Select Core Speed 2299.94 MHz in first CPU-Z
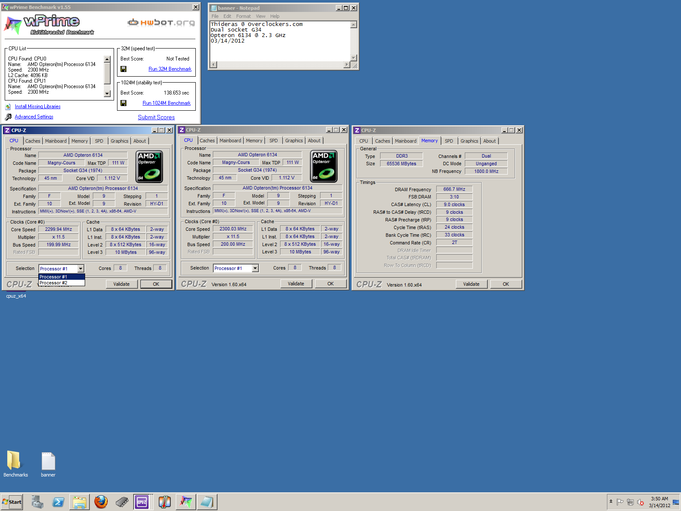 [x=58, y=229]
